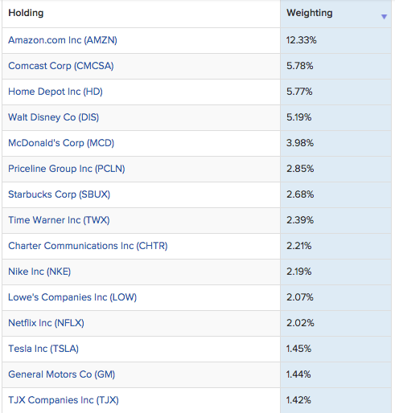Select Charter Communications Inc (CHTR)
This screenshot has width=395, height=413.
pyautogui.click(x=88, y=246)
